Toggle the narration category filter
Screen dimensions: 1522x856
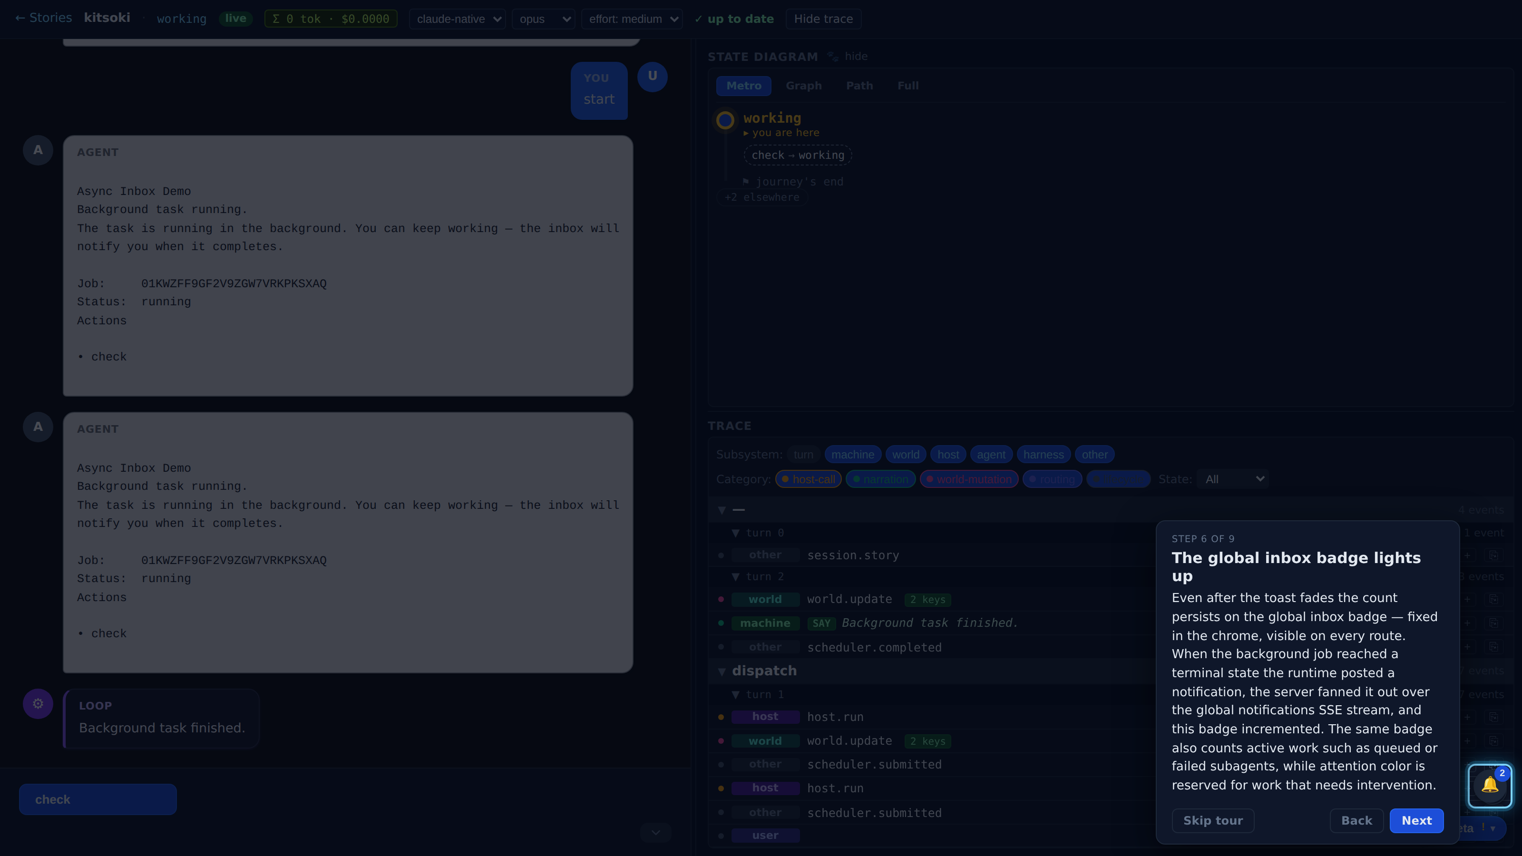(880, 479)
